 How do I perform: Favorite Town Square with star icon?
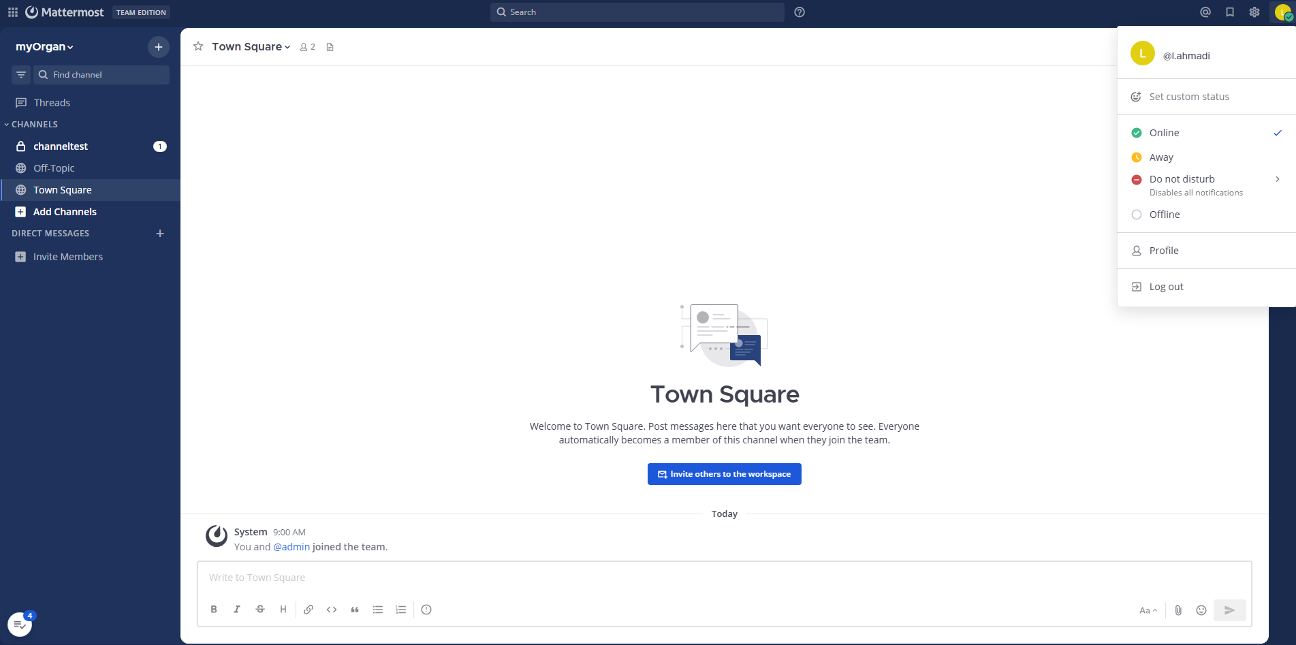tap(198, 46)
